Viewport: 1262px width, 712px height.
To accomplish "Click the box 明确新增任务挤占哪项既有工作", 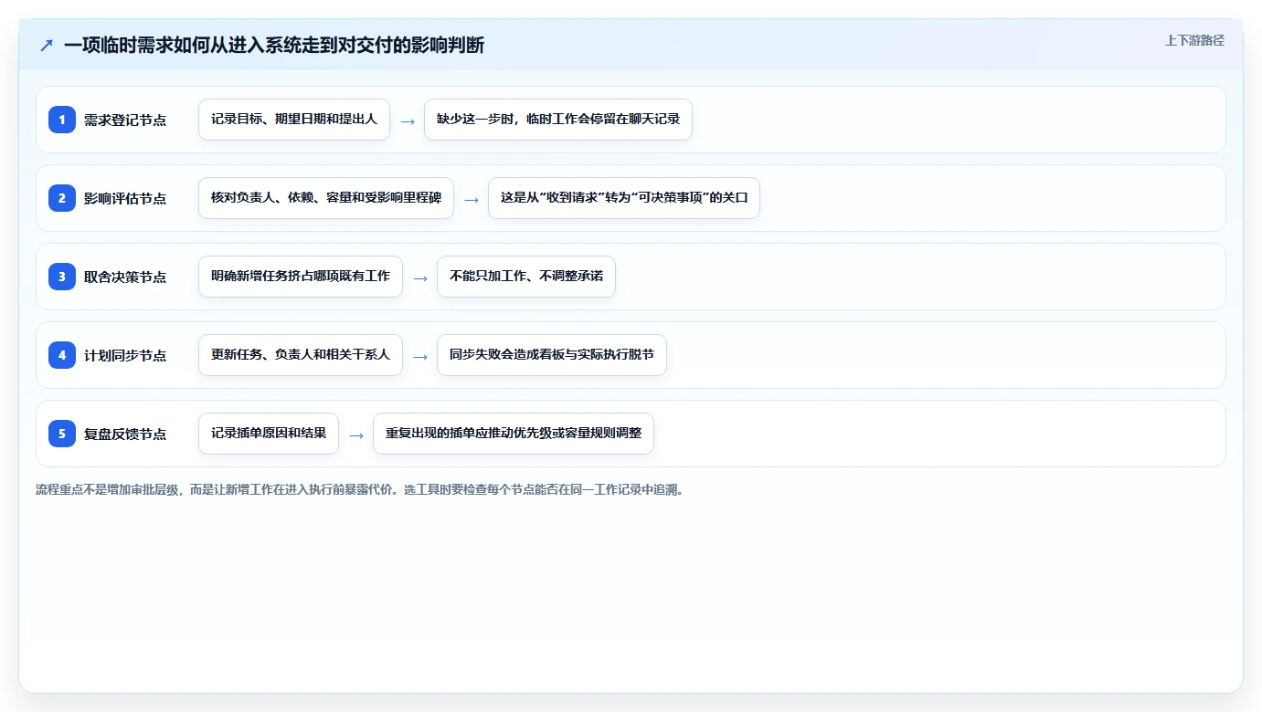I will tap(301, 277).
